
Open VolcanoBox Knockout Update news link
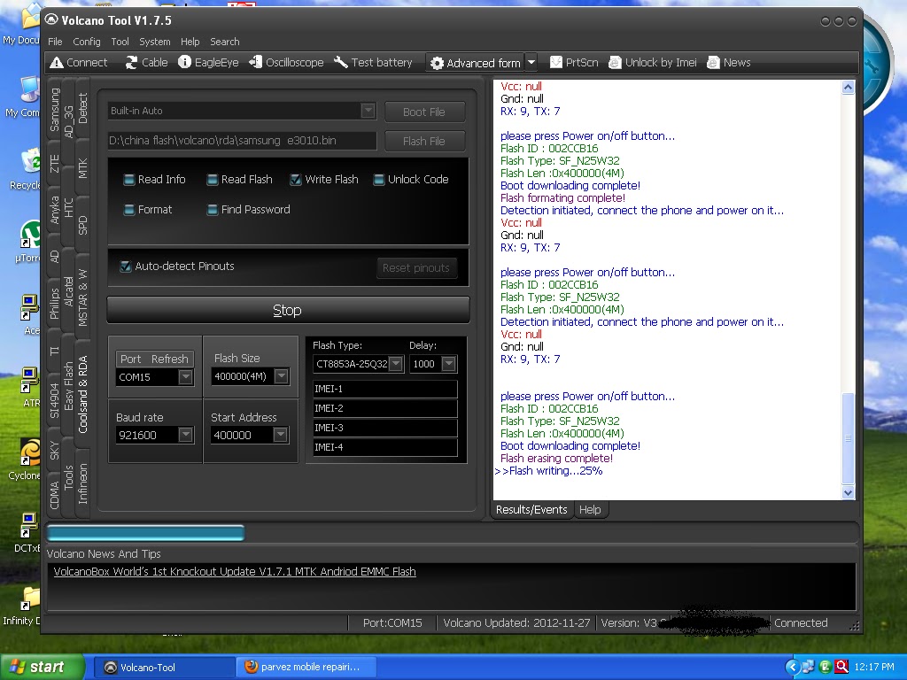click(234, 571)
